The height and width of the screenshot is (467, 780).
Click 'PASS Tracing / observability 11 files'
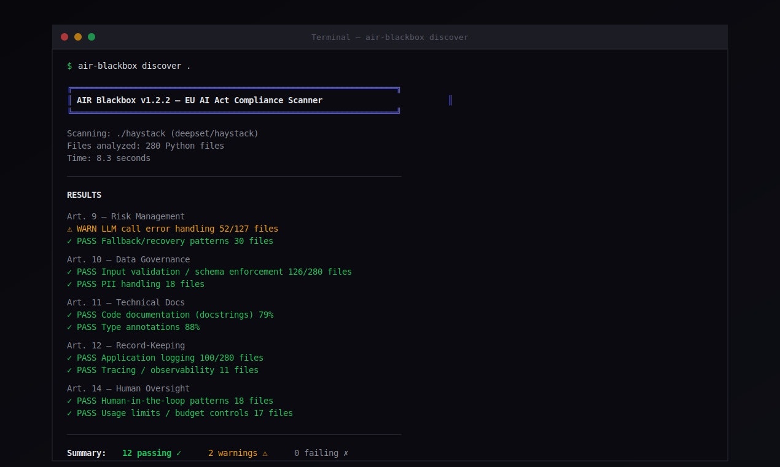point(168,370)
